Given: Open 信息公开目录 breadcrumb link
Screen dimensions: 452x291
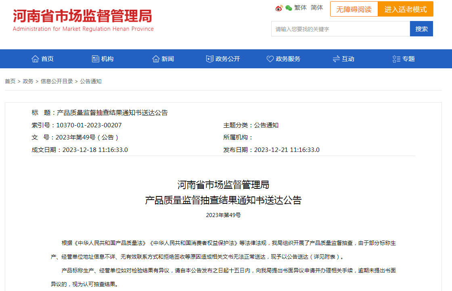Looking at the screenshot, I should pyautogui.click(x=56, y=81).
